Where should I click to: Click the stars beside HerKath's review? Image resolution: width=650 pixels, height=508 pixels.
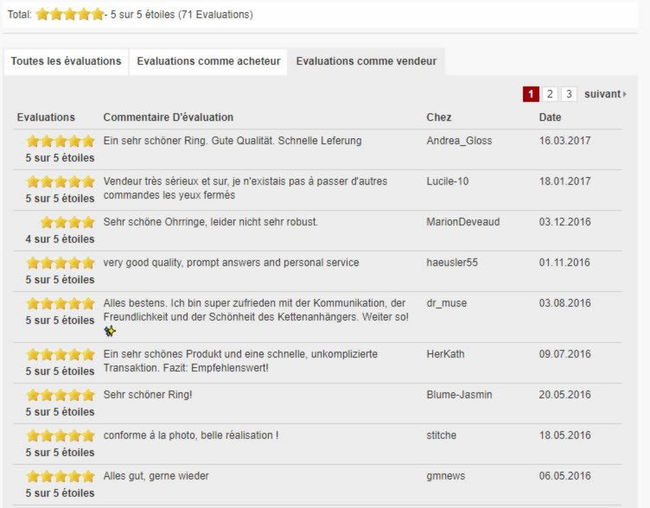click(60, 354)
